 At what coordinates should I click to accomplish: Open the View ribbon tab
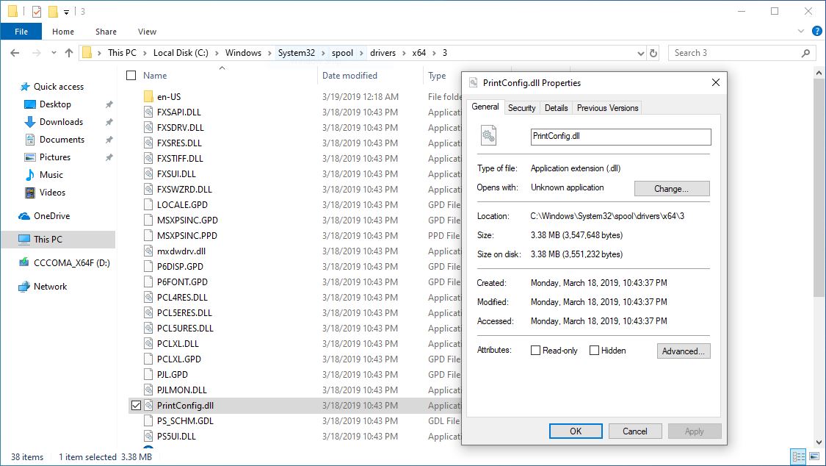(147, 32)
